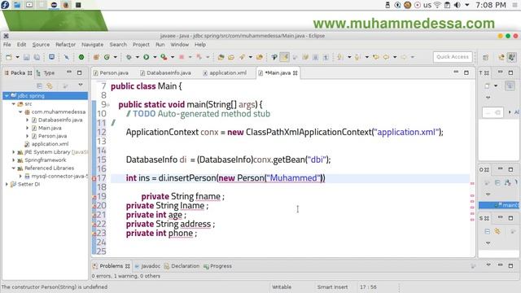The width and height of the screenshot is (521, 293).
Task: Click the Wi-Fi network tray icon
Action: (x=438, y=5)
